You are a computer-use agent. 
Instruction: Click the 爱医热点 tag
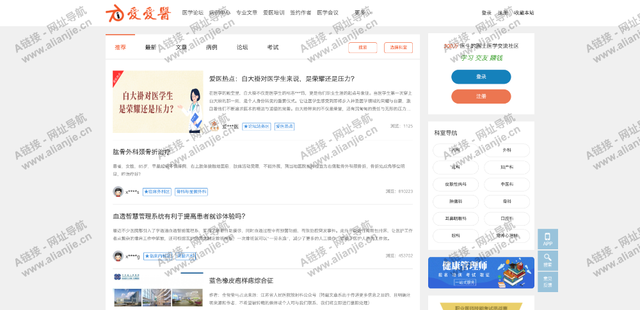pos(284,127)
